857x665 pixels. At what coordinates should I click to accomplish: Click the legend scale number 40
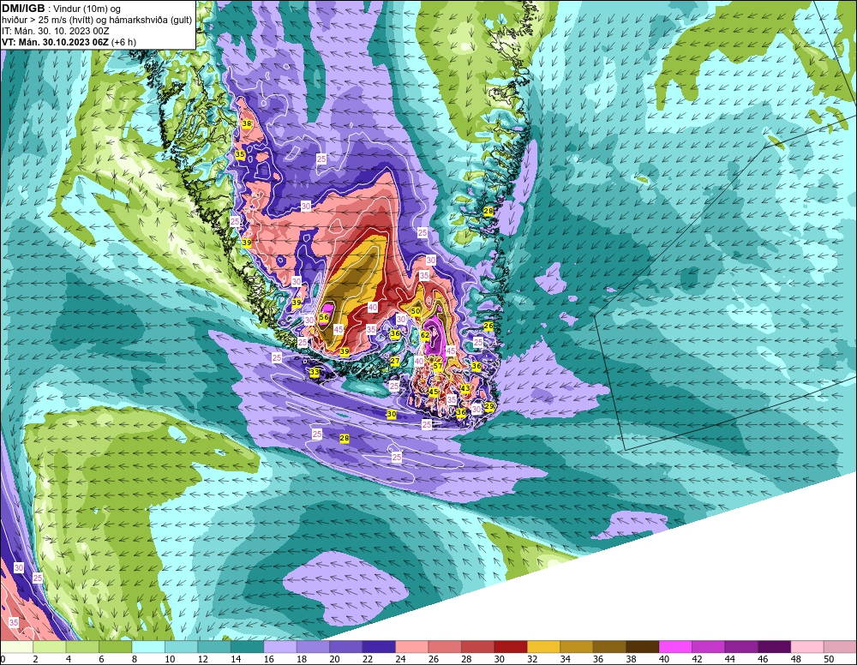pyautogui.click(x=664, y=659)
